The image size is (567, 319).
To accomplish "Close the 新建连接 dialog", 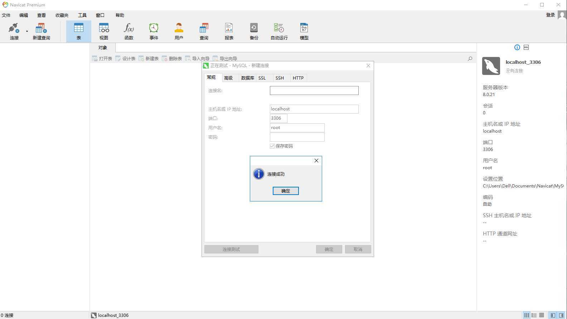I will [x=368, y=66].
